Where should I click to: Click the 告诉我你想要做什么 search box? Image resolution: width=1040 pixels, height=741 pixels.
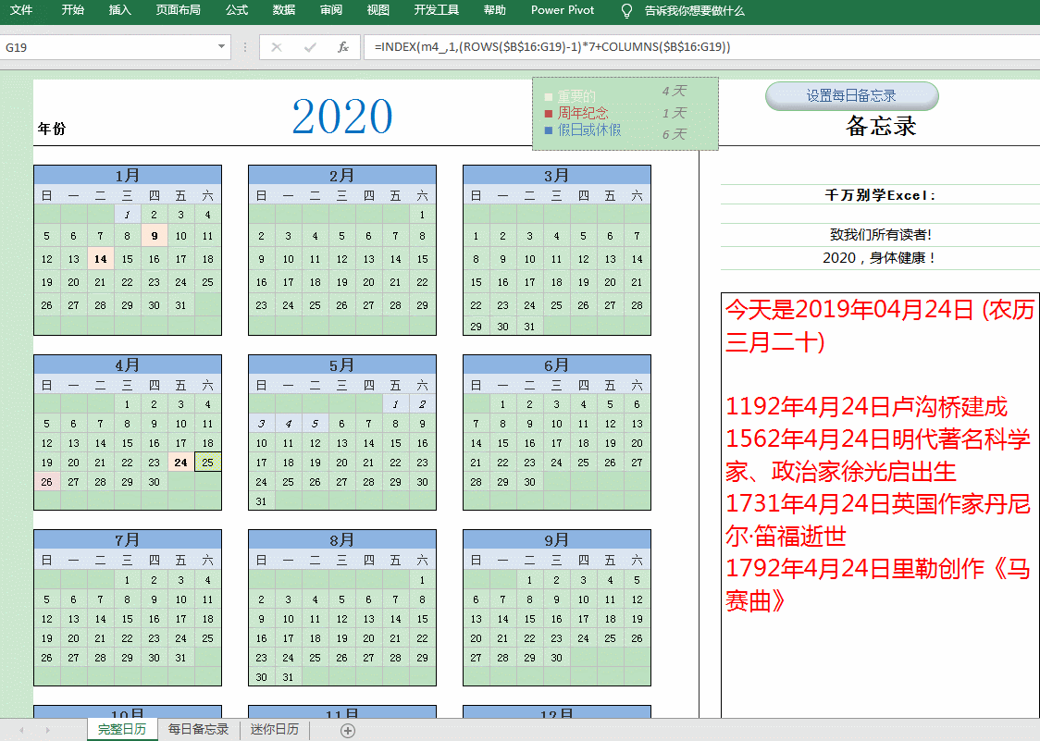click(x=695, y=10)
